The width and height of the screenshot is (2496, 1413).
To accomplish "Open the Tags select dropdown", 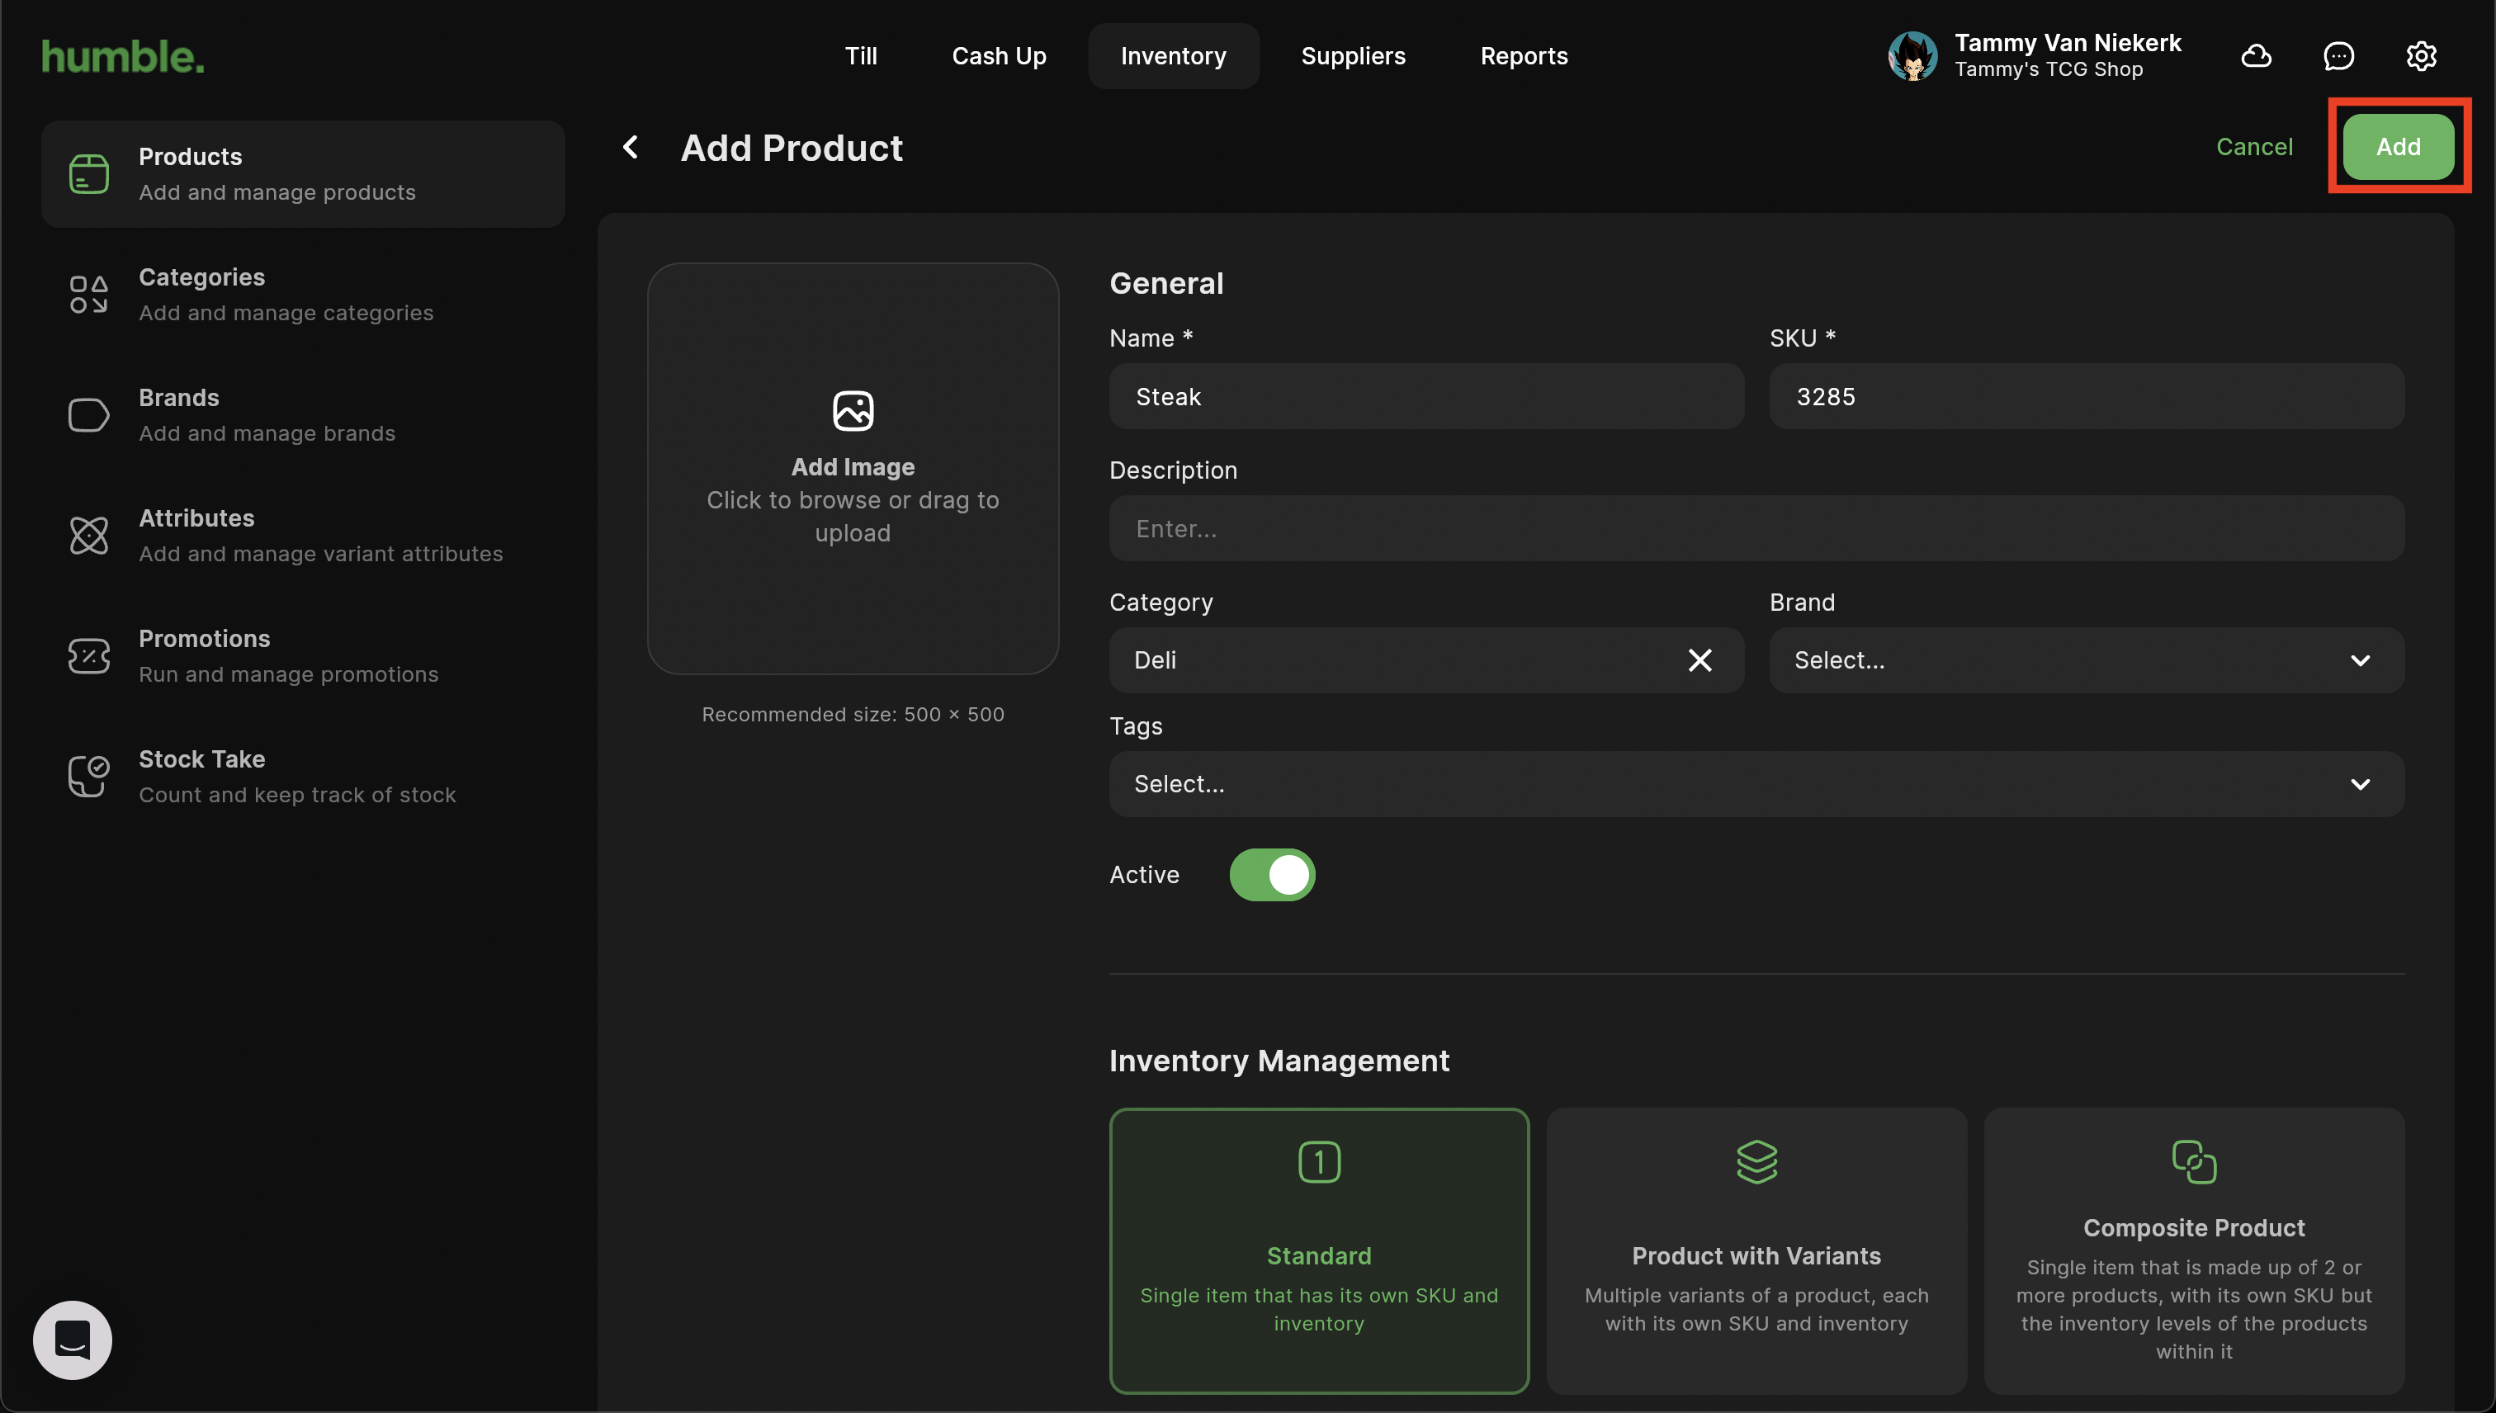I will click(x=1756, y=784).
